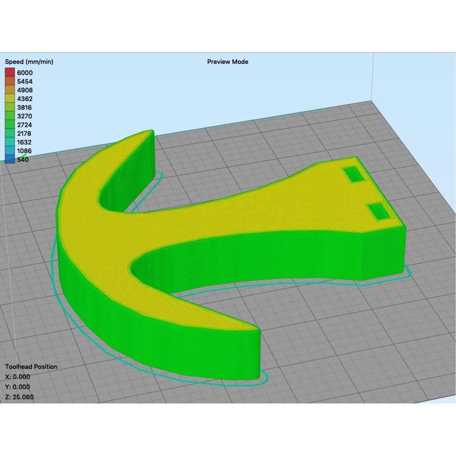This screenshot has height=456, width=456.
Task: Pick the yellow 4362 legend swatch
Action: tap(10, 99)
